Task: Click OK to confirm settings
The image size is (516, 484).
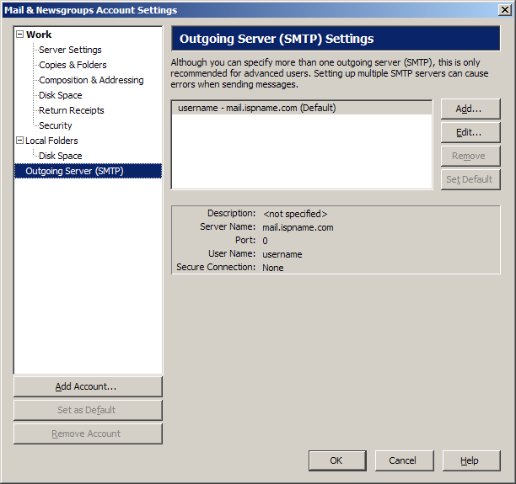Action: click(x=336, y=460)
